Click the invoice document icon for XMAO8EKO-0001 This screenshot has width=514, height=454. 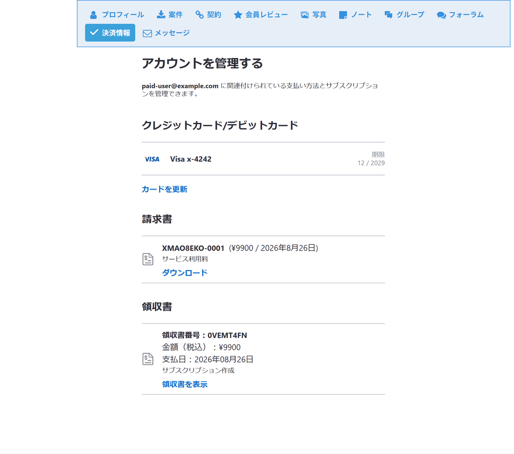coord(148,259)
